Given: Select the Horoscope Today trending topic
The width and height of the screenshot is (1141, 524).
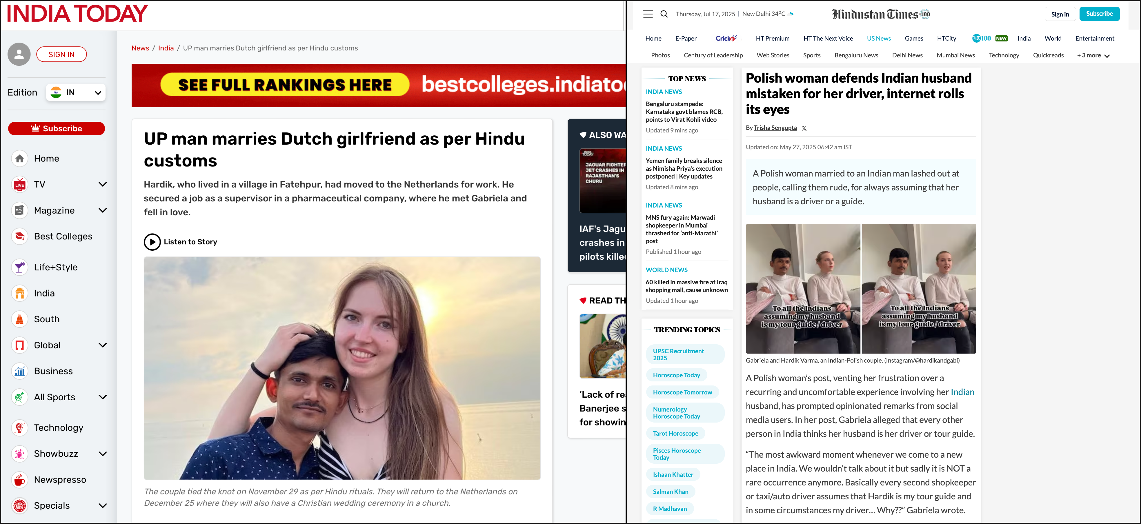Looking at the screenshot, I should click(x=676, y=375).
